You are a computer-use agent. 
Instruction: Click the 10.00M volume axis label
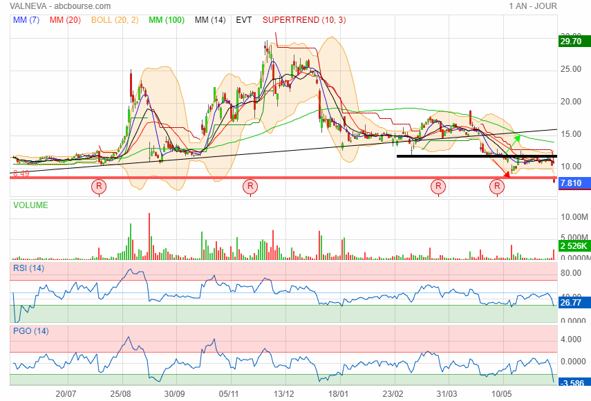coord(574,216)
